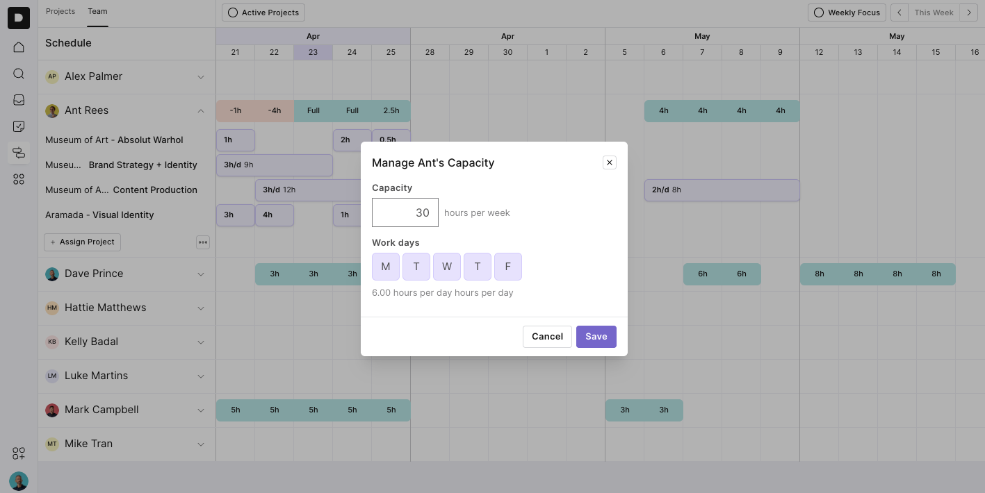Click Ant Rees' more options ellipsis
This screenshot has width=985, height=493.
[203, 242]
